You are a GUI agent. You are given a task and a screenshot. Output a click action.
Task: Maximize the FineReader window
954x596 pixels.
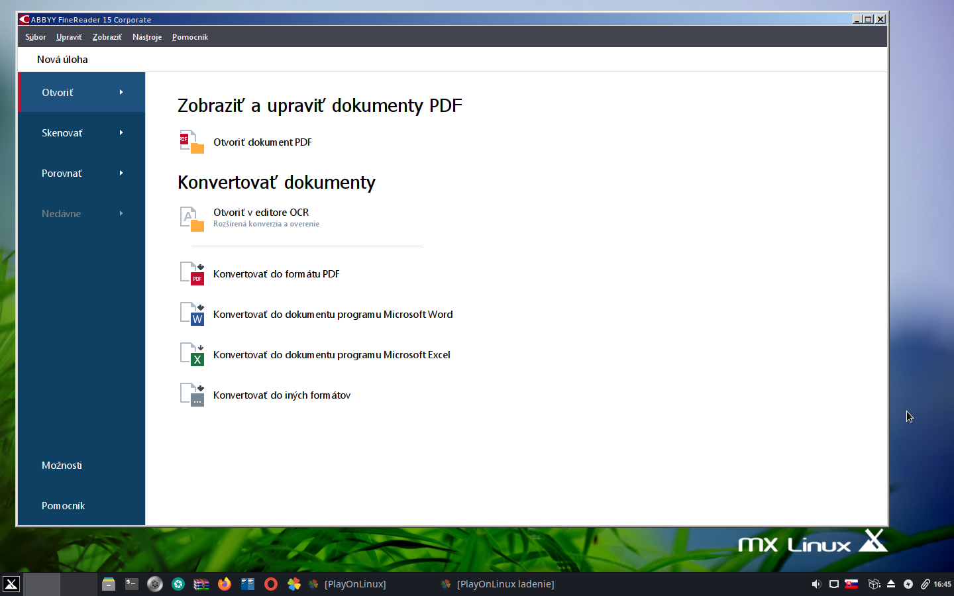[869, 19]
